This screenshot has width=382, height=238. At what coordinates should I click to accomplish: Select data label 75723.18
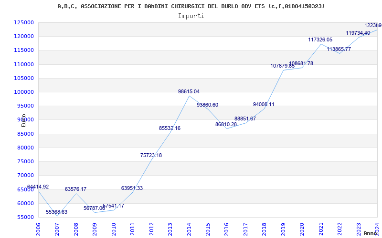tap(151, 156)
